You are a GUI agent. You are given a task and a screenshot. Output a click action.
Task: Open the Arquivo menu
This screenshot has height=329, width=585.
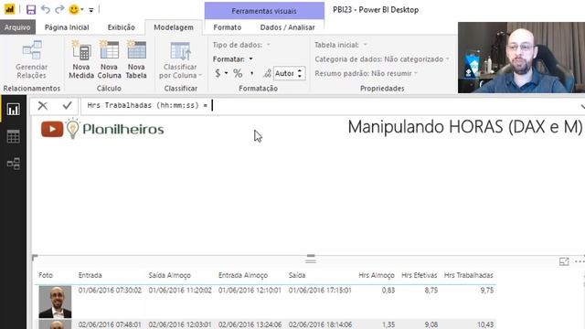coord(17,27)
